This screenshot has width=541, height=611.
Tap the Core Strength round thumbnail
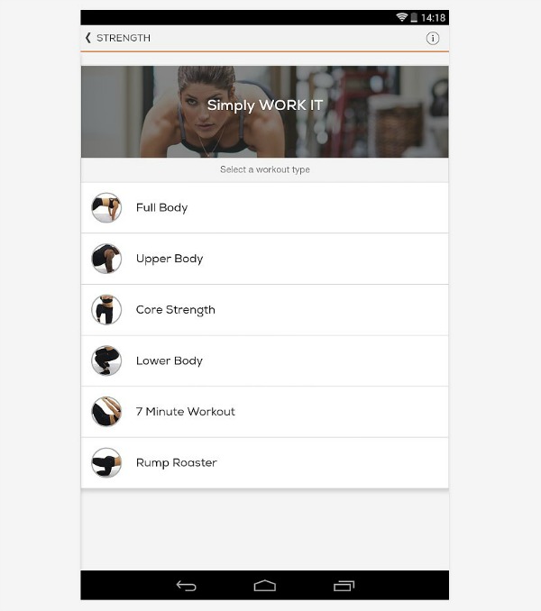coord(106,310)
